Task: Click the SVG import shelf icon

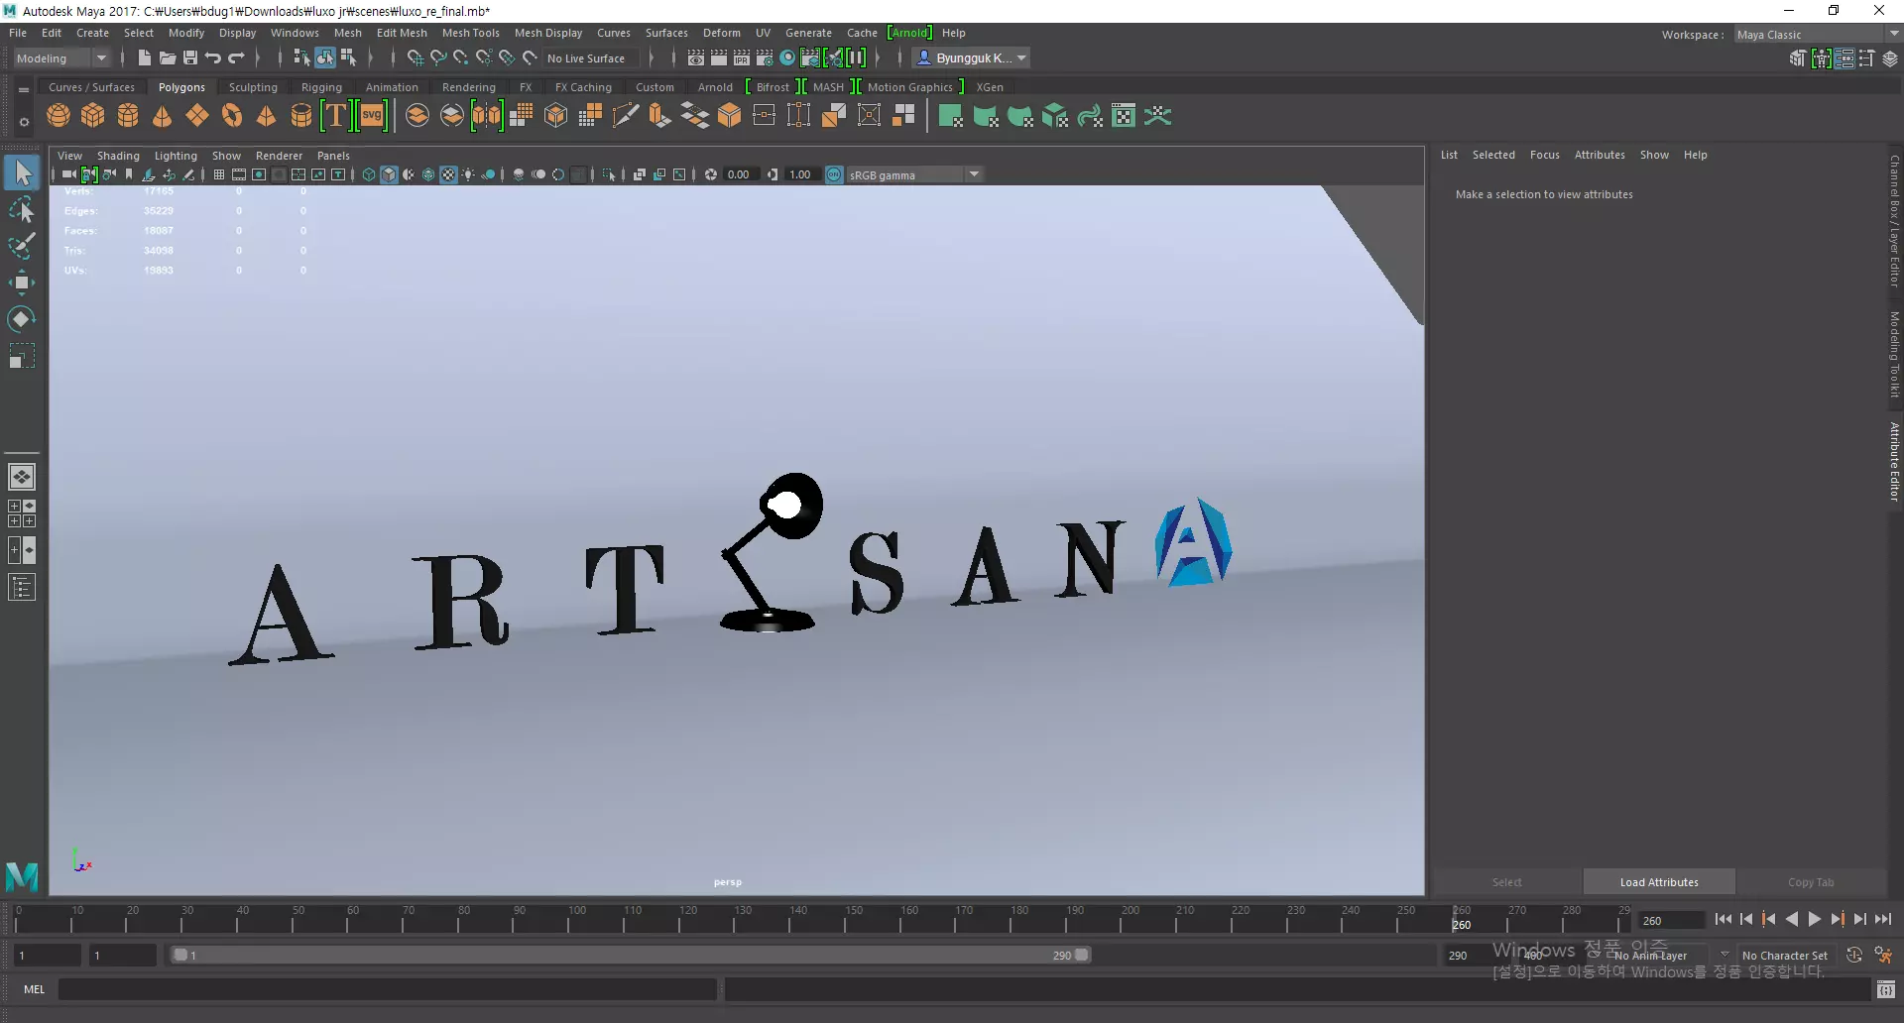Action: pyautogui.click(x=372, y=116)
